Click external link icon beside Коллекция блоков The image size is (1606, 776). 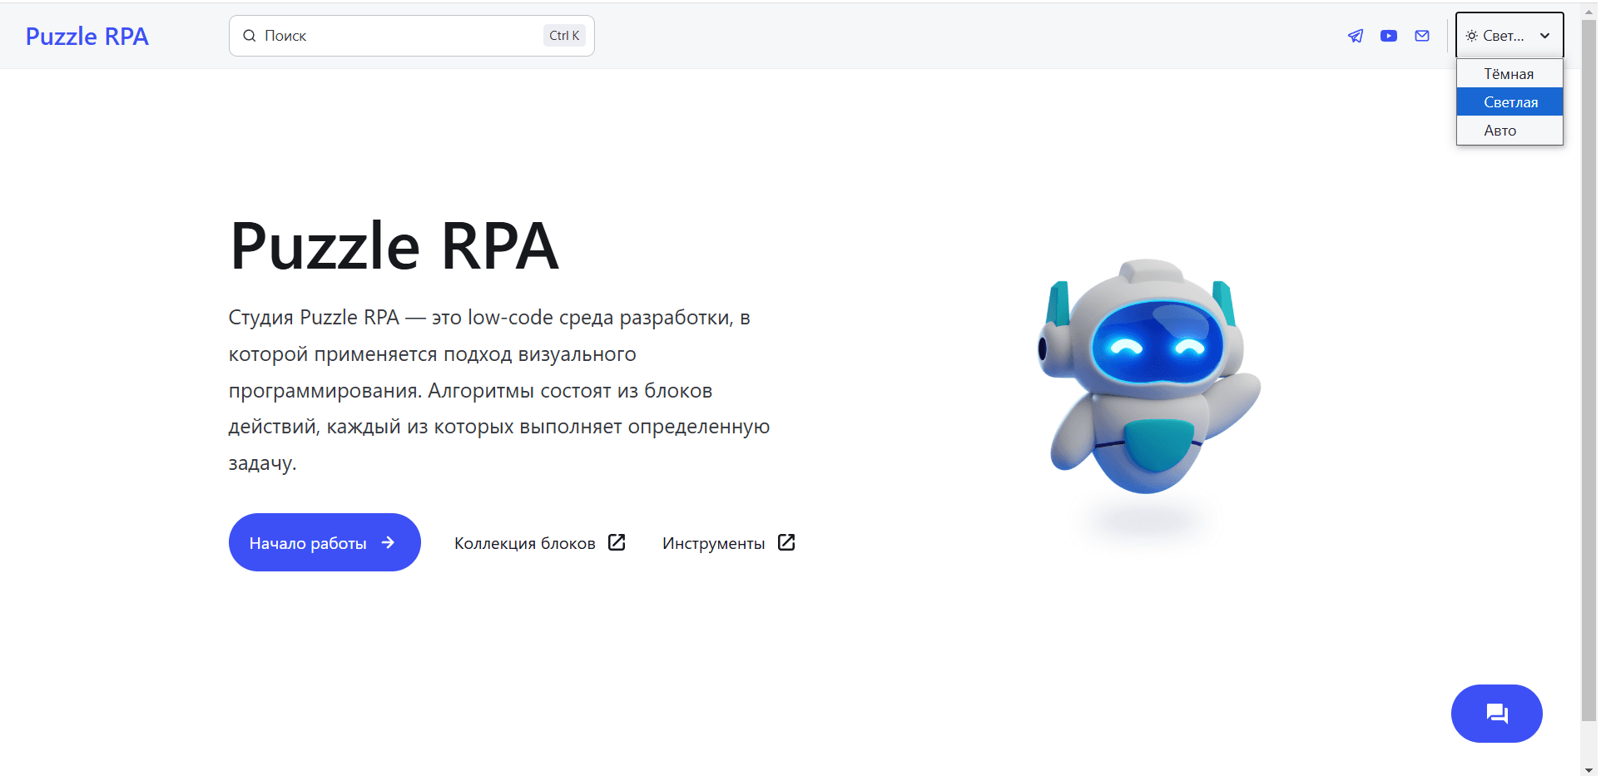pos(617,542)
